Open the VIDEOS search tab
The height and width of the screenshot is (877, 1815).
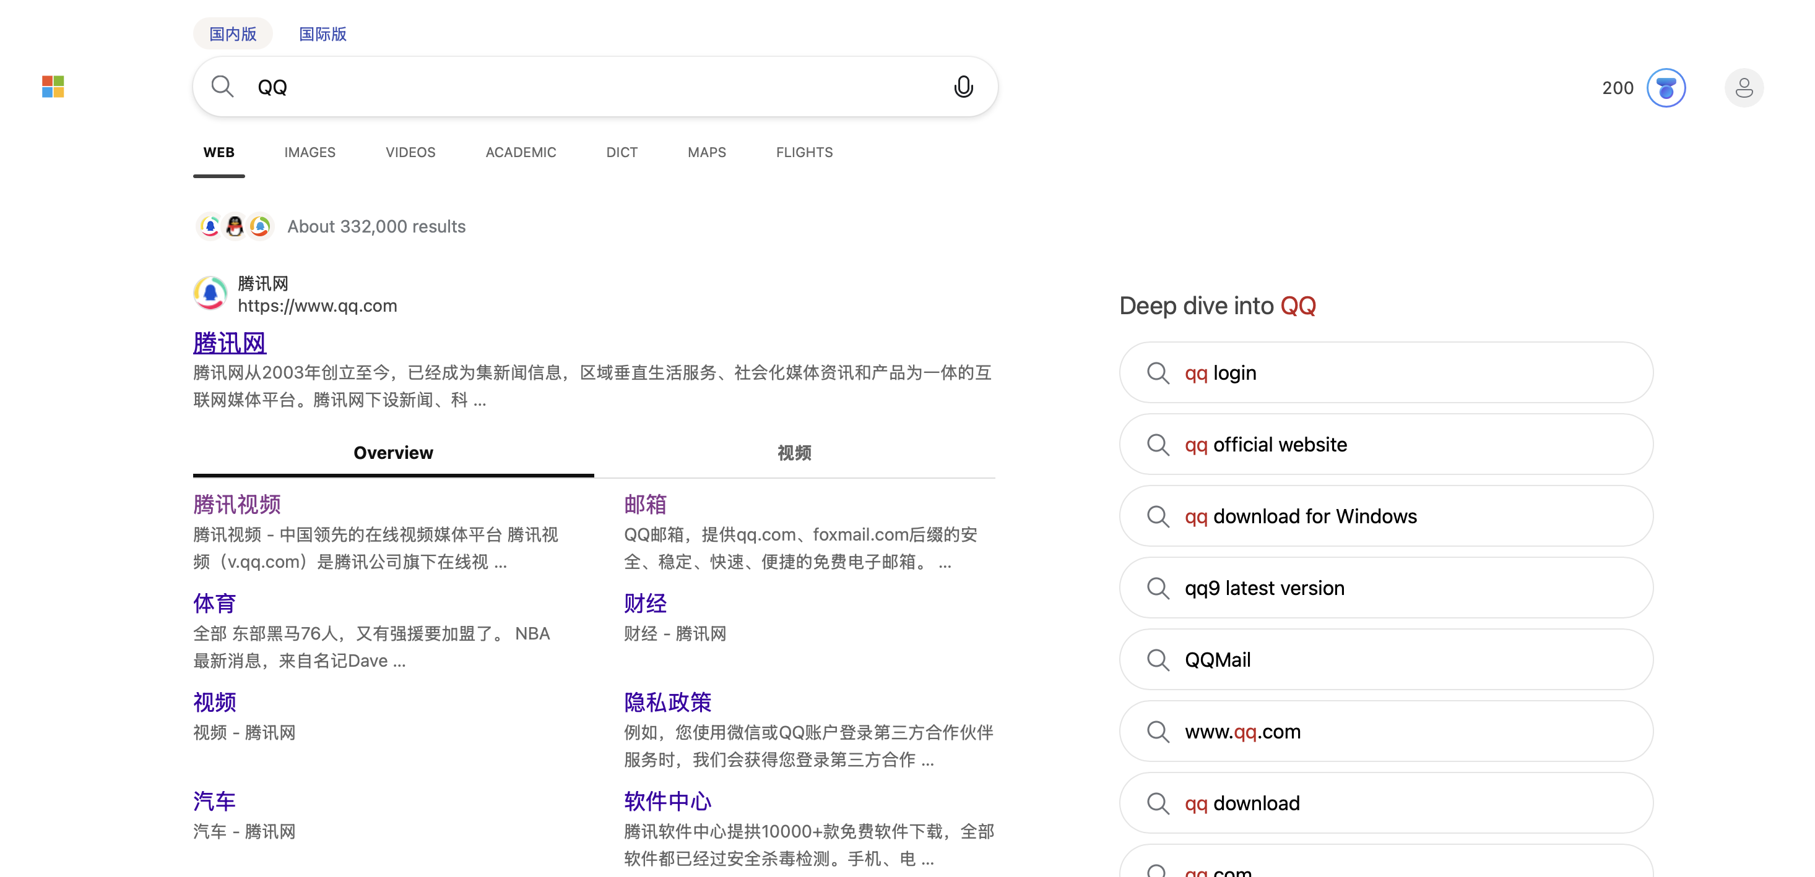point(411,152)
